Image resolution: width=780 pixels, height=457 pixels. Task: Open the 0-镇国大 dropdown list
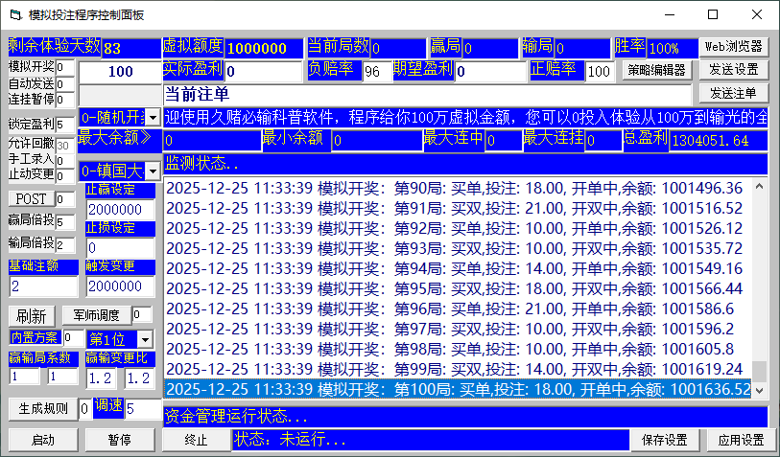[154, 171]
